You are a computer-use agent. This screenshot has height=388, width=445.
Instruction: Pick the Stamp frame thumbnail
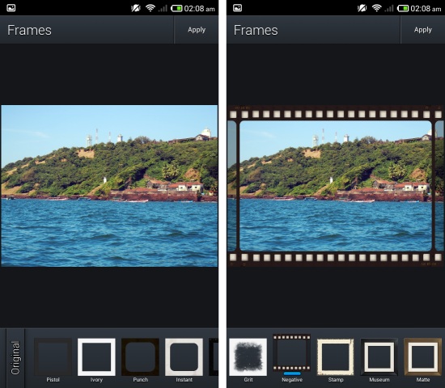coord(336,356)
